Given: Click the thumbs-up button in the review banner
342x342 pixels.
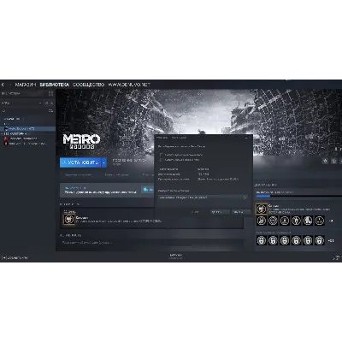Looking at the screenshot, I should (146, 189).
